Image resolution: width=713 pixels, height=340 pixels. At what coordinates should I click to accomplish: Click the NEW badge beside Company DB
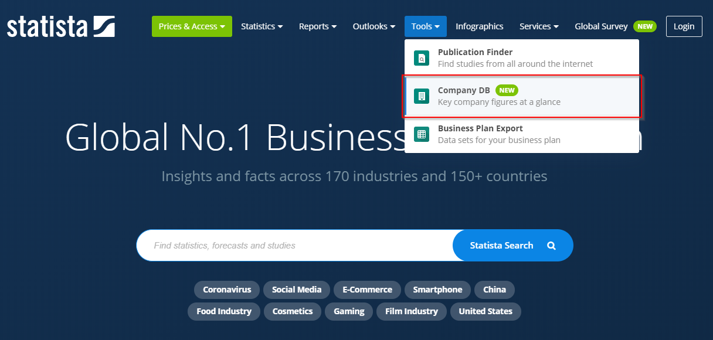pyautogui.click(x=507, y=90)
